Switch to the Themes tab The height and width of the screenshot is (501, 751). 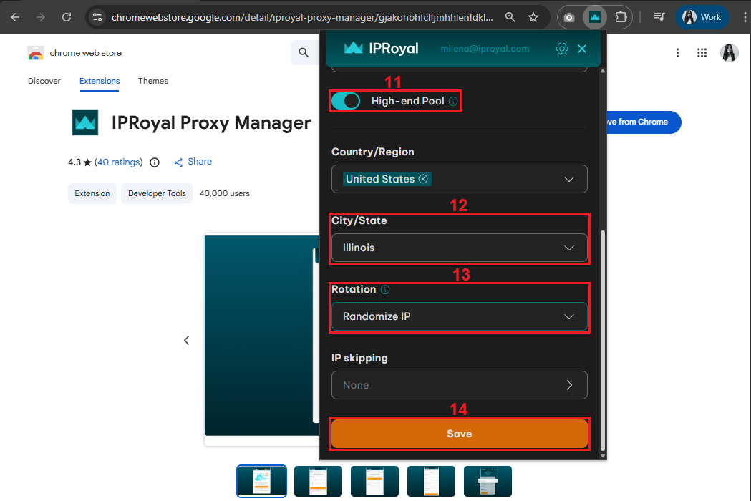(x=153, y=81)
